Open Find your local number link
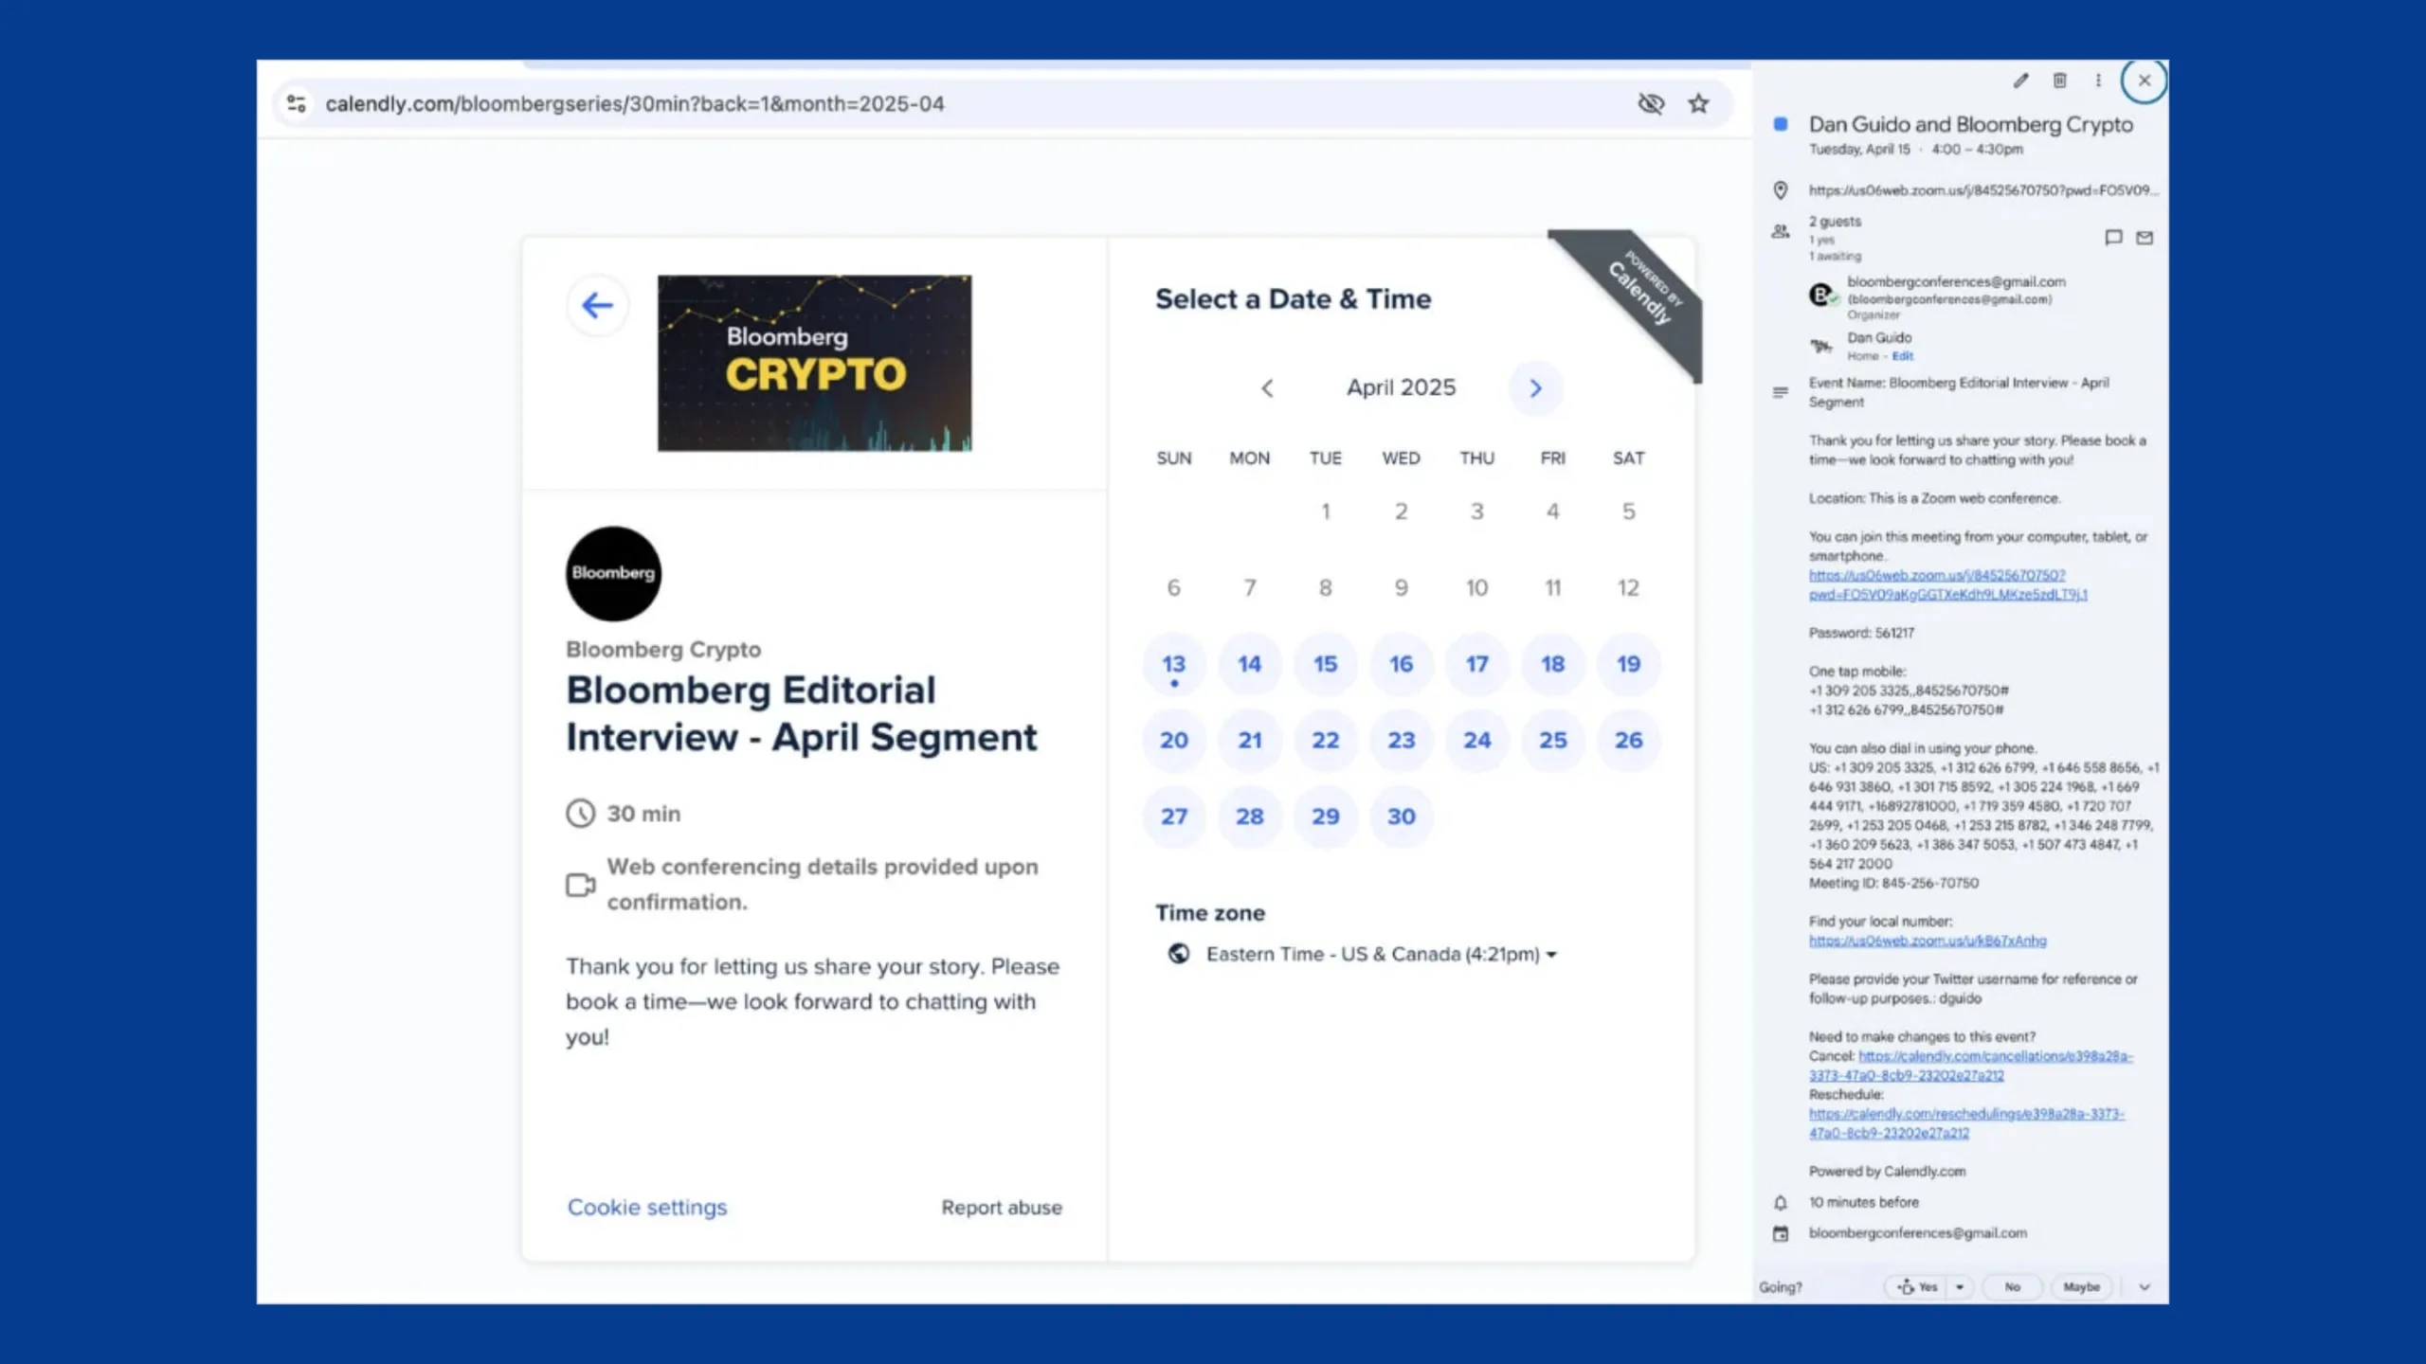2426x1364 pixels. [1928, 941]
